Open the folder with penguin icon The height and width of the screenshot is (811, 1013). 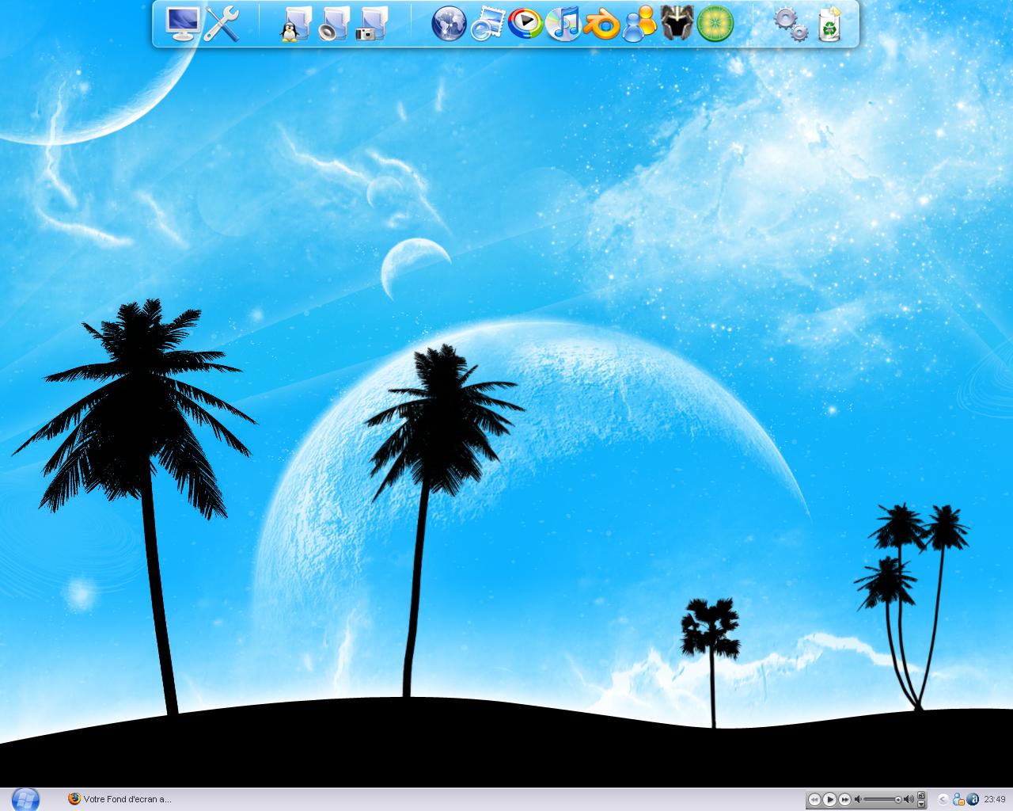coord(296,24)
